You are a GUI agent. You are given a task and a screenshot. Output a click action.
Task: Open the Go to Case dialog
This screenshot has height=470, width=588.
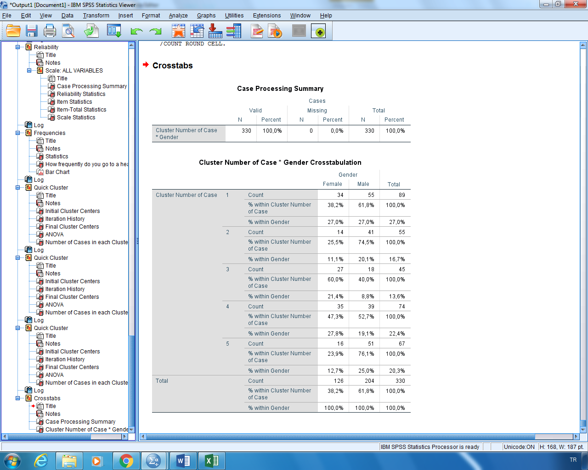point(197,31)
